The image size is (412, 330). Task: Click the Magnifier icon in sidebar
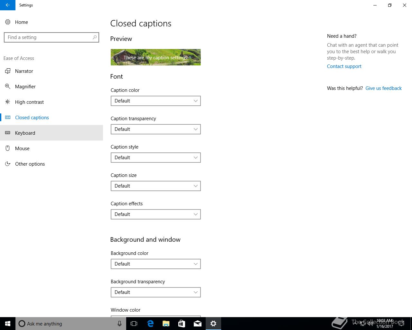click(x=8, y=86)
